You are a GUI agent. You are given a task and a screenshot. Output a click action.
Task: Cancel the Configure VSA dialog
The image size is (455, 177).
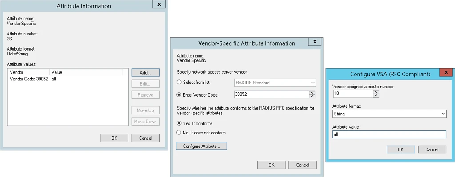click(432, 149)
